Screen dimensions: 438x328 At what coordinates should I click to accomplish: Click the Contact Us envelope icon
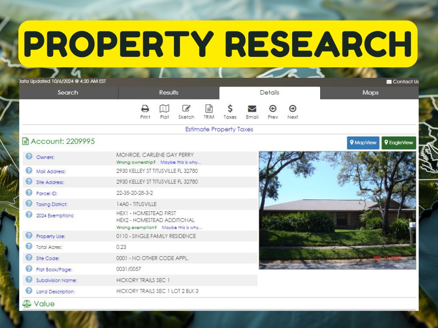click(389, 82)
